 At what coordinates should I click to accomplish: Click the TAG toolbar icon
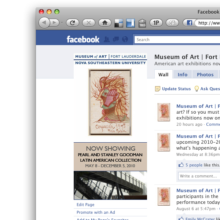[x=142, y=23]
